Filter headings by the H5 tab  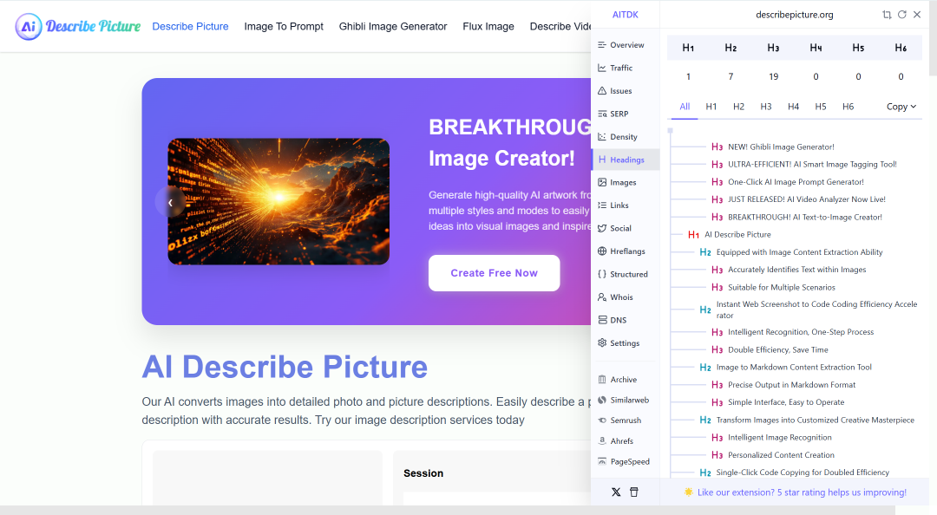[821, 107]
